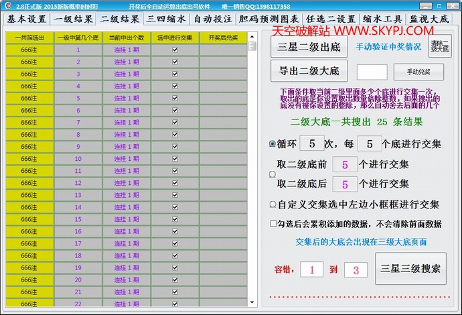Click the 容错 starting value field showing 1
Viewport: 462px width, 315px height.
click(311, 269)
